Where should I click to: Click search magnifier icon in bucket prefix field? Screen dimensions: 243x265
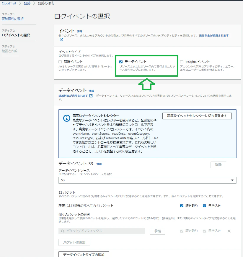[63, 231]
